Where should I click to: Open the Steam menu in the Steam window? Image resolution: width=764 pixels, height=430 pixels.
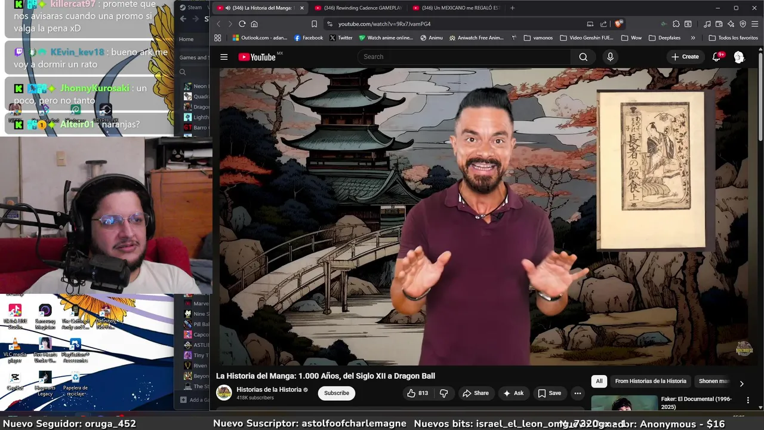(x=192, y=8)
